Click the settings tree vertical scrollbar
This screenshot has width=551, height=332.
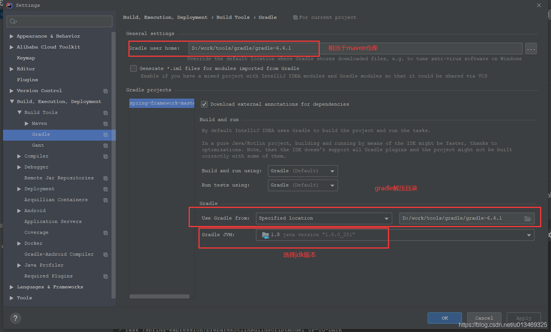click(113, 165)
